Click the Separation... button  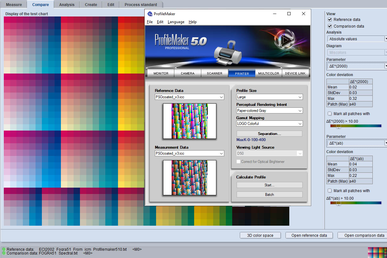point(269,134)
